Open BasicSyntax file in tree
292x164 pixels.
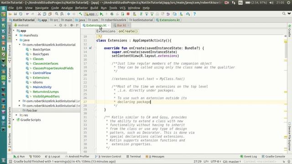tap(42, 49)
